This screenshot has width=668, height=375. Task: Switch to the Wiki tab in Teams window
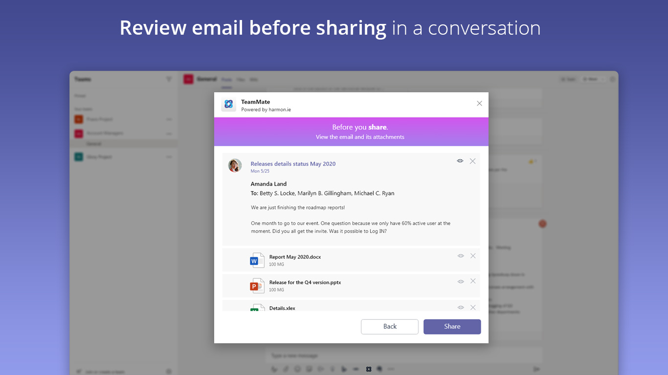coord(254,80)
